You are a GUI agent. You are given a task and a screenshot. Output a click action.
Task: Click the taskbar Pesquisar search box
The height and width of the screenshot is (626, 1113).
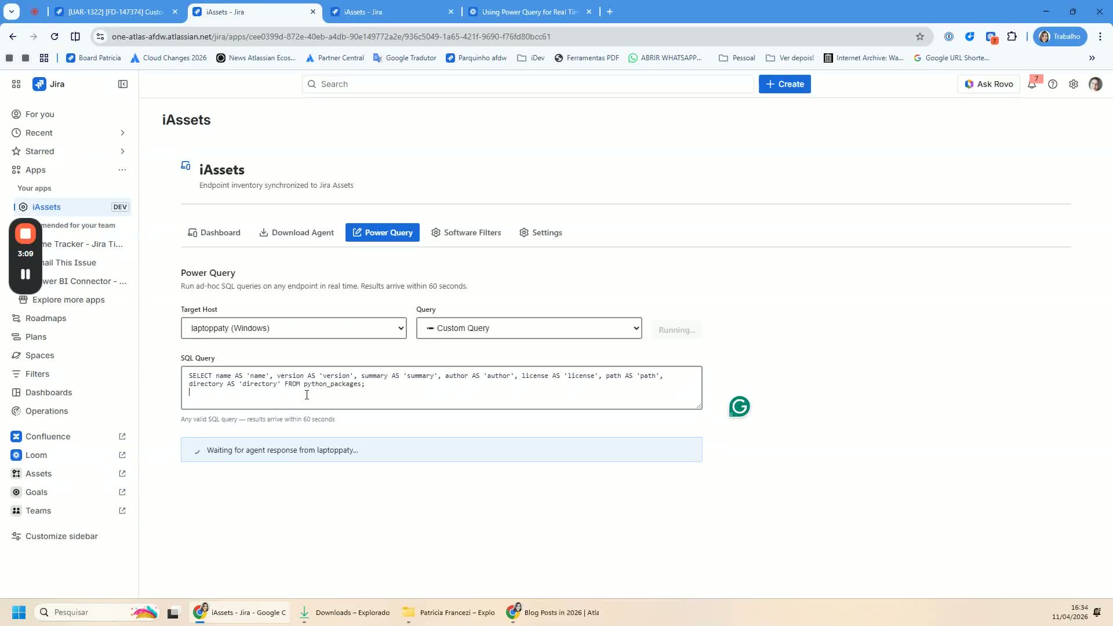97,612
